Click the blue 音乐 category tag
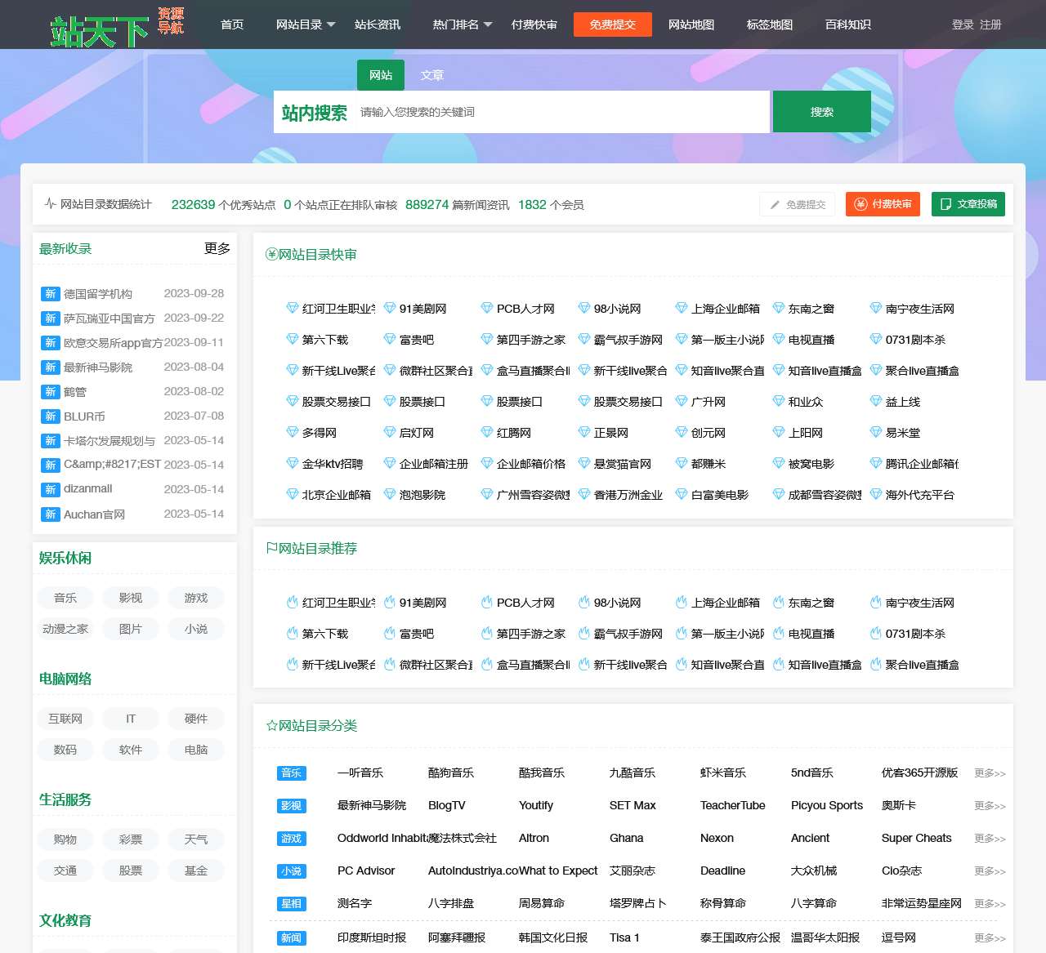This screenshot has height=953, width=1046. pos(291,773)
